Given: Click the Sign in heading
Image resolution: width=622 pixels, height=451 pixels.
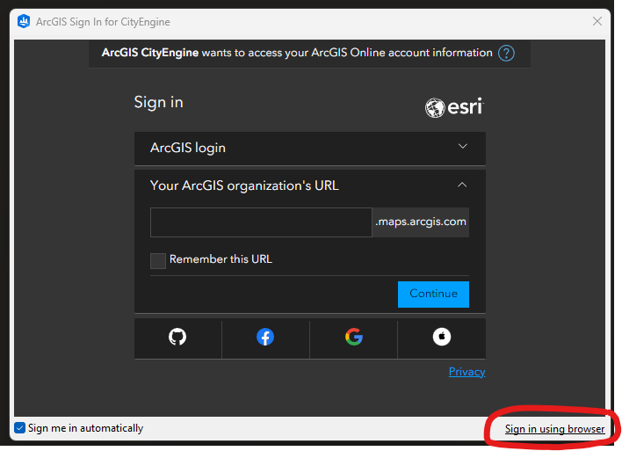Looking at the screenshot, I should click(x=159, y=103).
